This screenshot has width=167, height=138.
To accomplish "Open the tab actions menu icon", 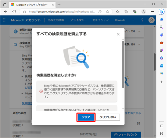I will coord(5,5).
